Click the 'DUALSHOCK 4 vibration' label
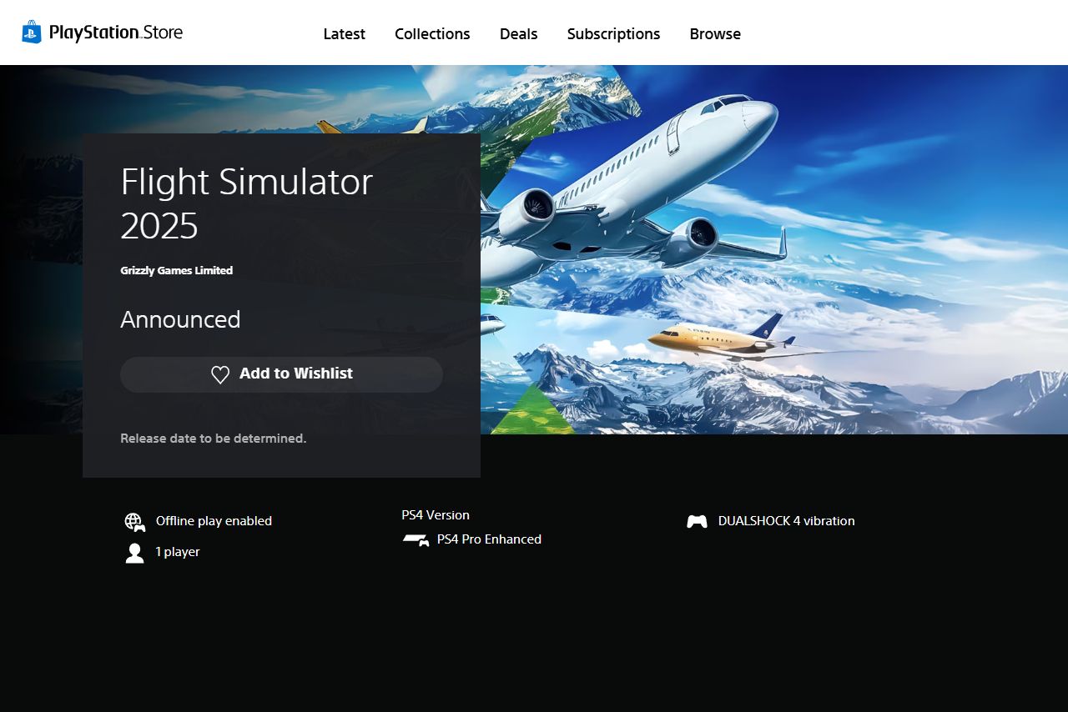The height and width of the screenshot is (712, 1068). pos(787,521)
